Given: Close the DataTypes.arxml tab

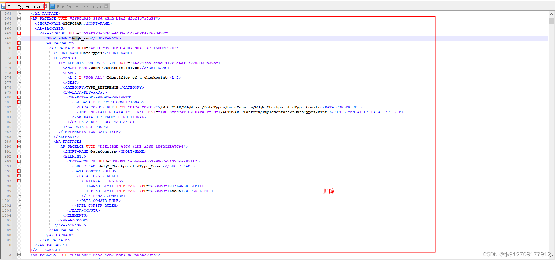Looking at the screenshot, I should pyautogui.click(x=46, y=6).
